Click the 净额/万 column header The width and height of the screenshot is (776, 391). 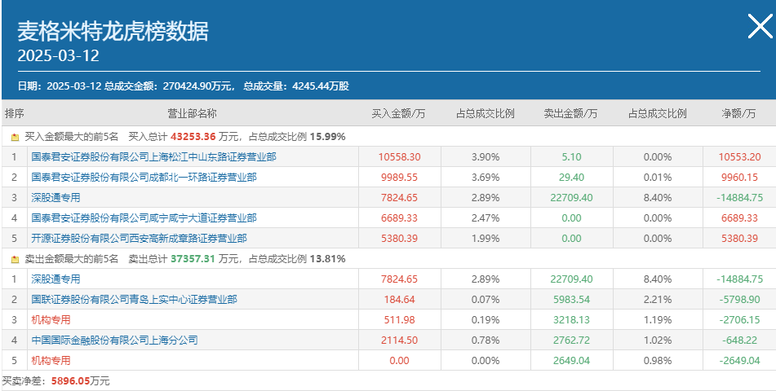[x=739, y=114]
